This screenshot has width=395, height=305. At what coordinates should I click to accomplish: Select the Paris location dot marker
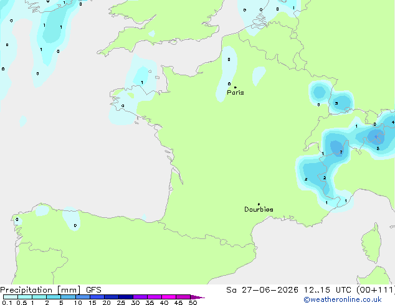point(236,87)
